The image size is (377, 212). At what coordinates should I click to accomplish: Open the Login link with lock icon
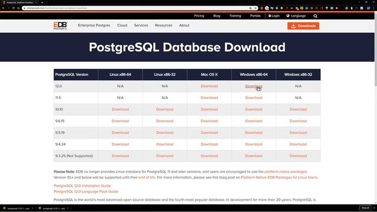pyautogui.click(x=274, y=16)
